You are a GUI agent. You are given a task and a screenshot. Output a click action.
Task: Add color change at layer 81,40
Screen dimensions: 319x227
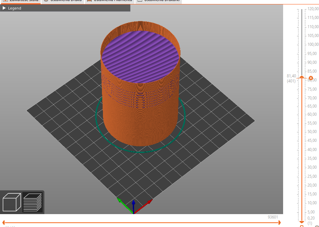click(311, 78)
